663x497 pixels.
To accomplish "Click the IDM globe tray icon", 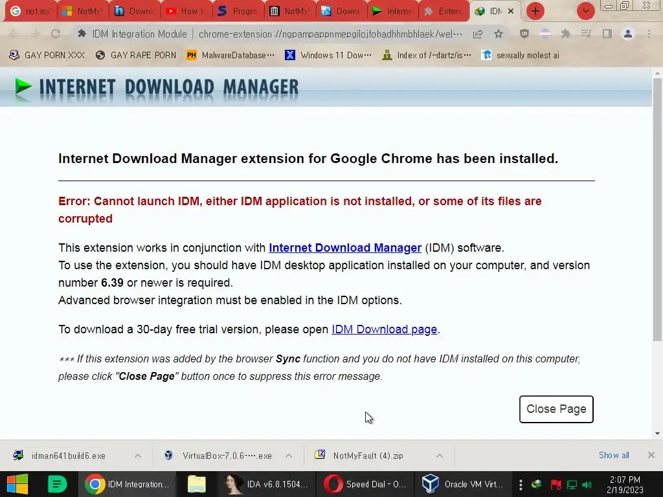I will 536,484.
